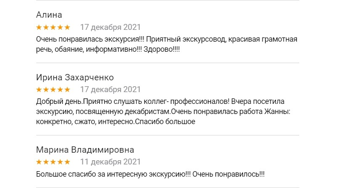This screenshot has height=188, width=362.
Task: Click the date beside Ирина Захарченко's rating
Action: click(x=110, y=90)
